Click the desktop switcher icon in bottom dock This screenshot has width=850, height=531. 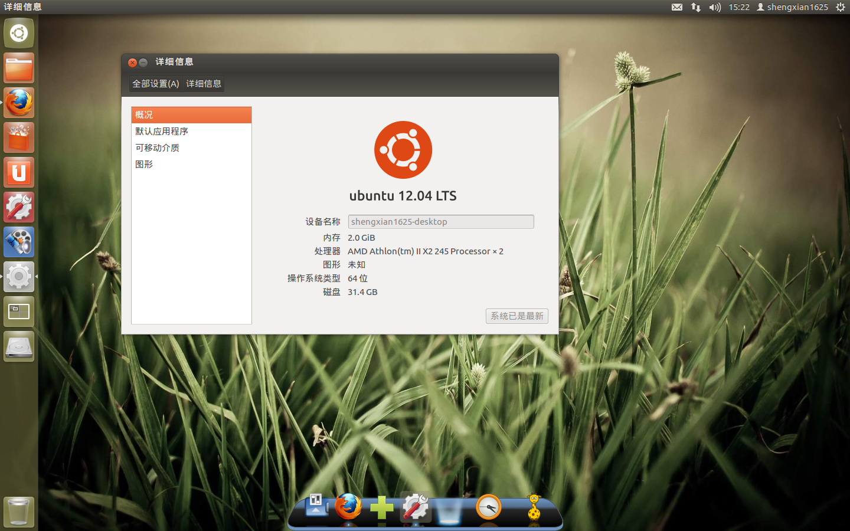pos(316,506)
